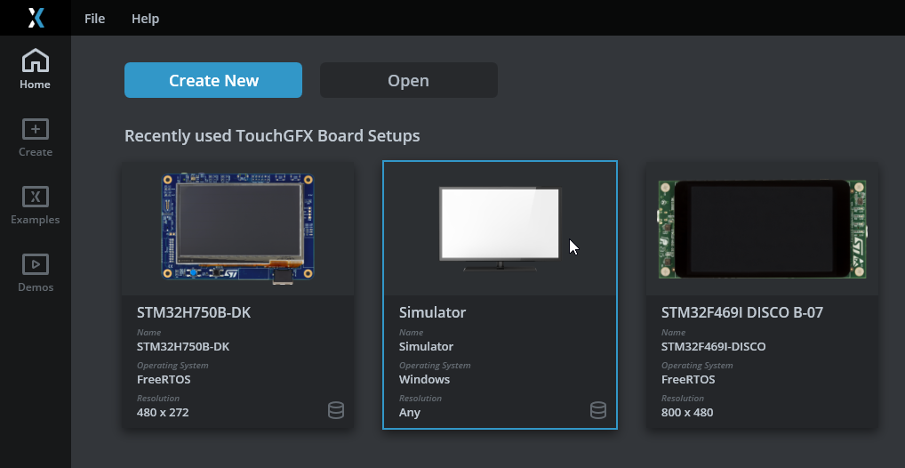Select the STM32F469I DISCO board image
Viewport: 905px width, 468px height.
point(762,229)
